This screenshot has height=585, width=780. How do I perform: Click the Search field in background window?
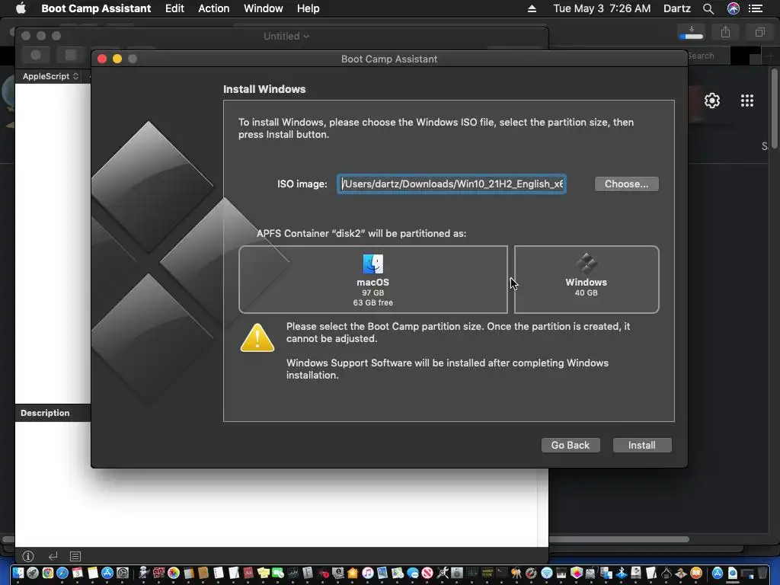click(708, 56)
